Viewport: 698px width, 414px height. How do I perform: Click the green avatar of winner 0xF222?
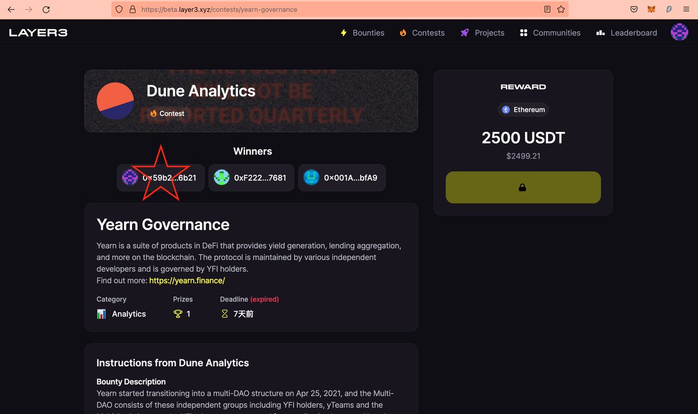click(222, 178)
